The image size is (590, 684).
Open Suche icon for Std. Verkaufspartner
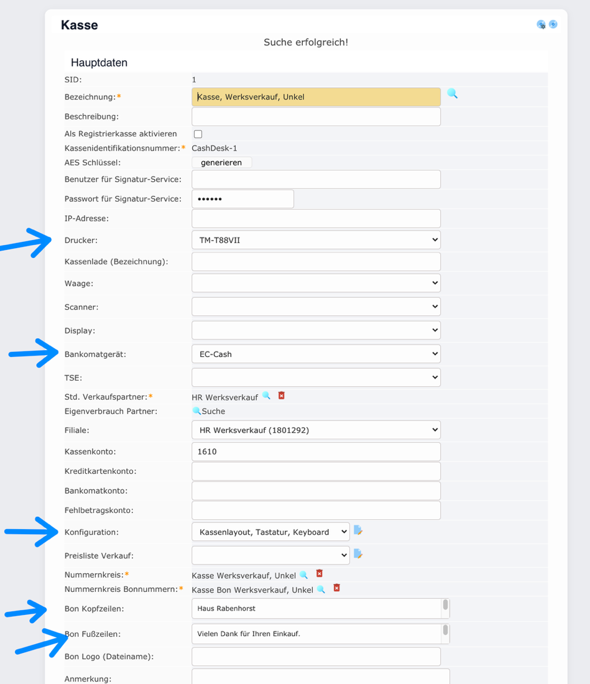(x=266, y=395)
